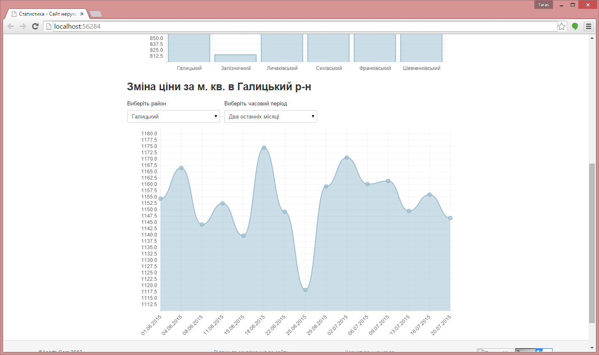Go back using the browser back arrow
599x355 pixels.
[11, 26]
